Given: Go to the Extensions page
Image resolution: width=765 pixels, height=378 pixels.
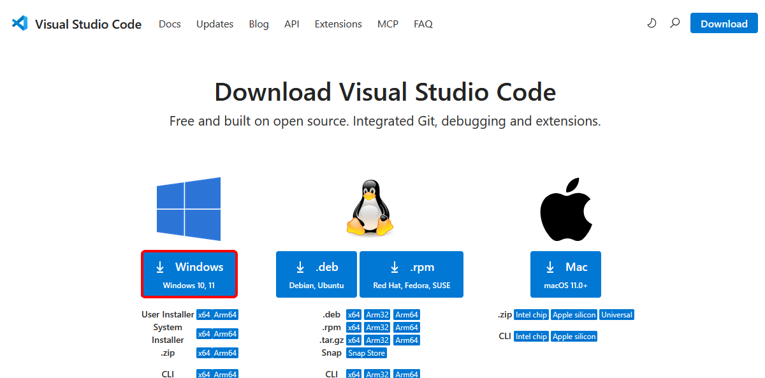Looking at the screenshot, I should 338,24.
